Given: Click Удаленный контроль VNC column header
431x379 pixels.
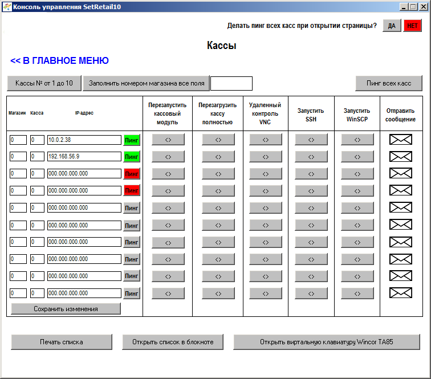Looking at the screenshot, I should pyautogui.click(x=265, y=113).
